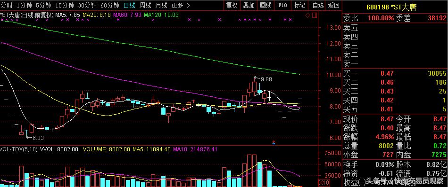
Task: Click the 买一 volume 38055
Action: [438, 74]
